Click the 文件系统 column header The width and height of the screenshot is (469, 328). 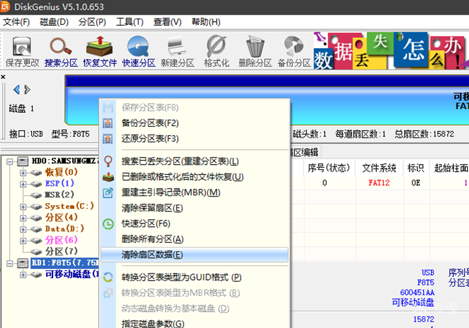pos(379,168)
